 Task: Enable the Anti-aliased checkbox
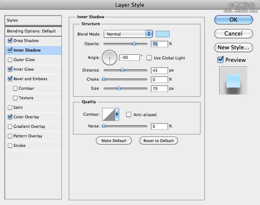click(129, 114)
